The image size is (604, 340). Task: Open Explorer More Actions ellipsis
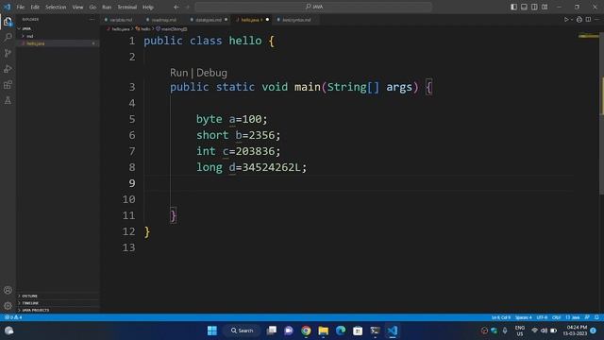tap(92, 19)
